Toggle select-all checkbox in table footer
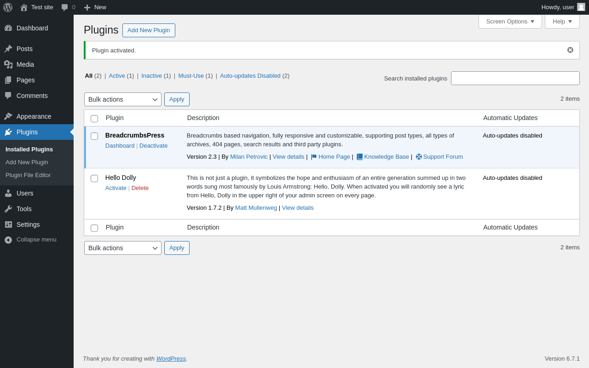Screen dimensions: 589x368 (94, 228)
